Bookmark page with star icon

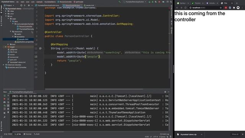(x=221, y=8)
